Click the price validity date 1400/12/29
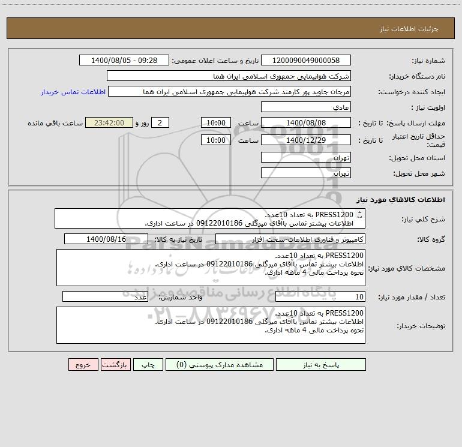Image resolution: width=462 pixels, height=447 pixels. (x=306, y=140)
